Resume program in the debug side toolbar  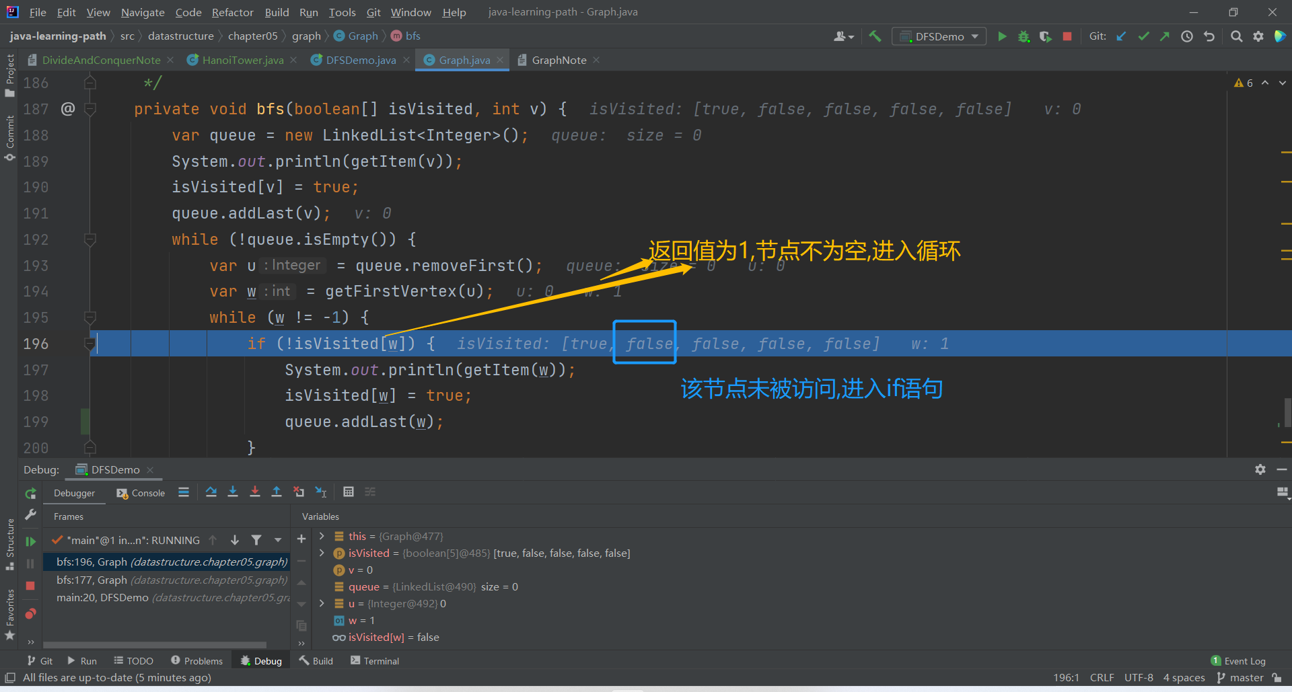[30, 541]
